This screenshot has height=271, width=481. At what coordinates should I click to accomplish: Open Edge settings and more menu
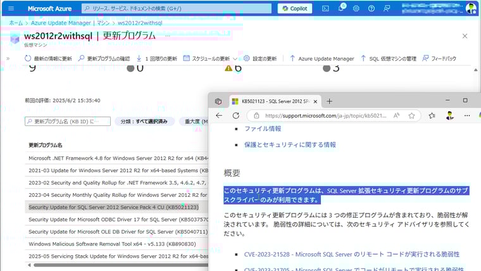467,116
